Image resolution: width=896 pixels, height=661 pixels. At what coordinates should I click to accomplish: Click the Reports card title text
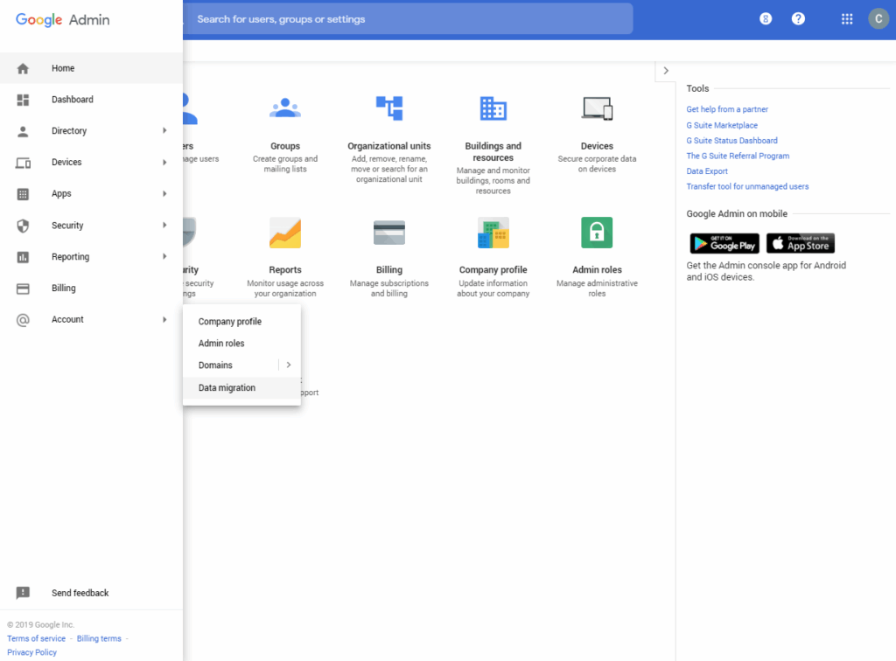(x=285, y=270)
